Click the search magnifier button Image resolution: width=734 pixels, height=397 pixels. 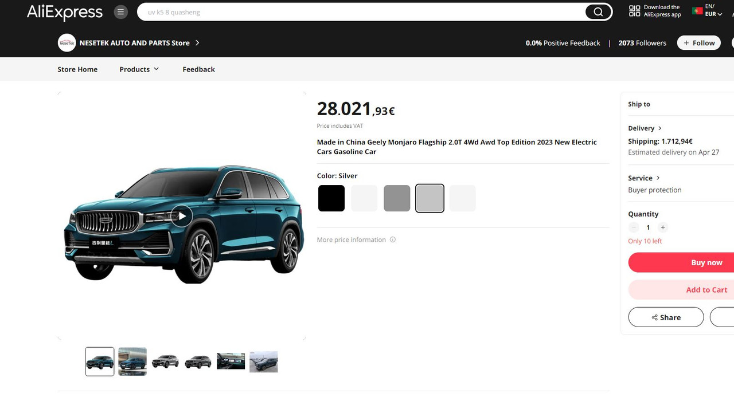tap(598, 12)
